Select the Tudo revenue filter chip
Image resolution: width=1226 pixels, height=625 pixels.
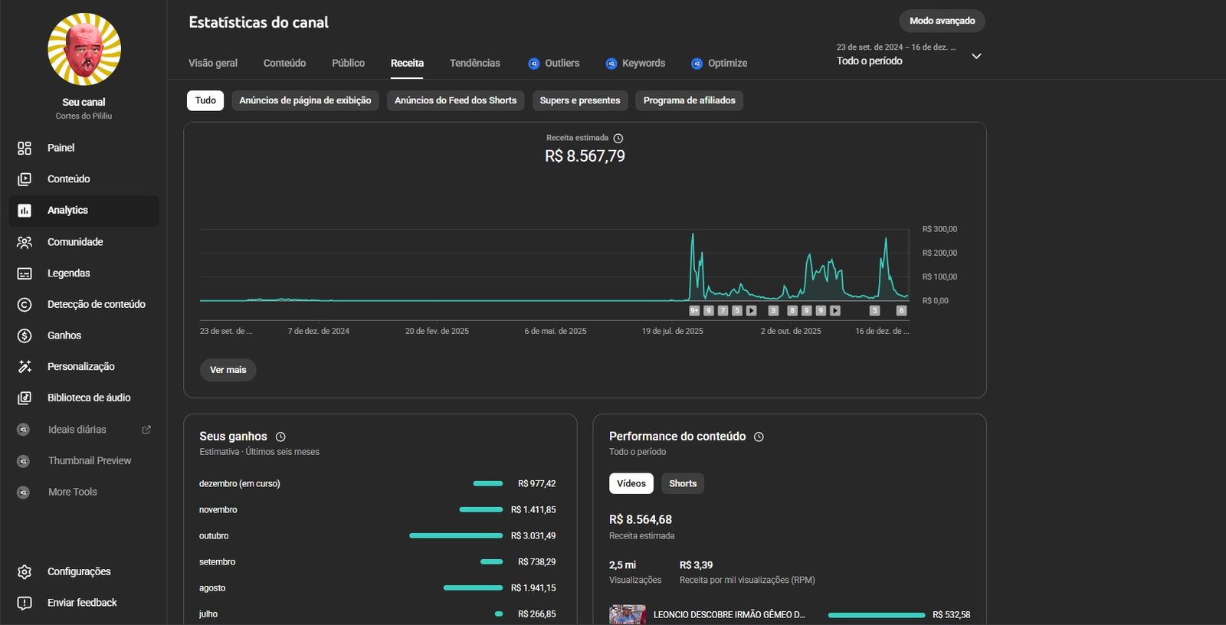(x=205, y=100)
